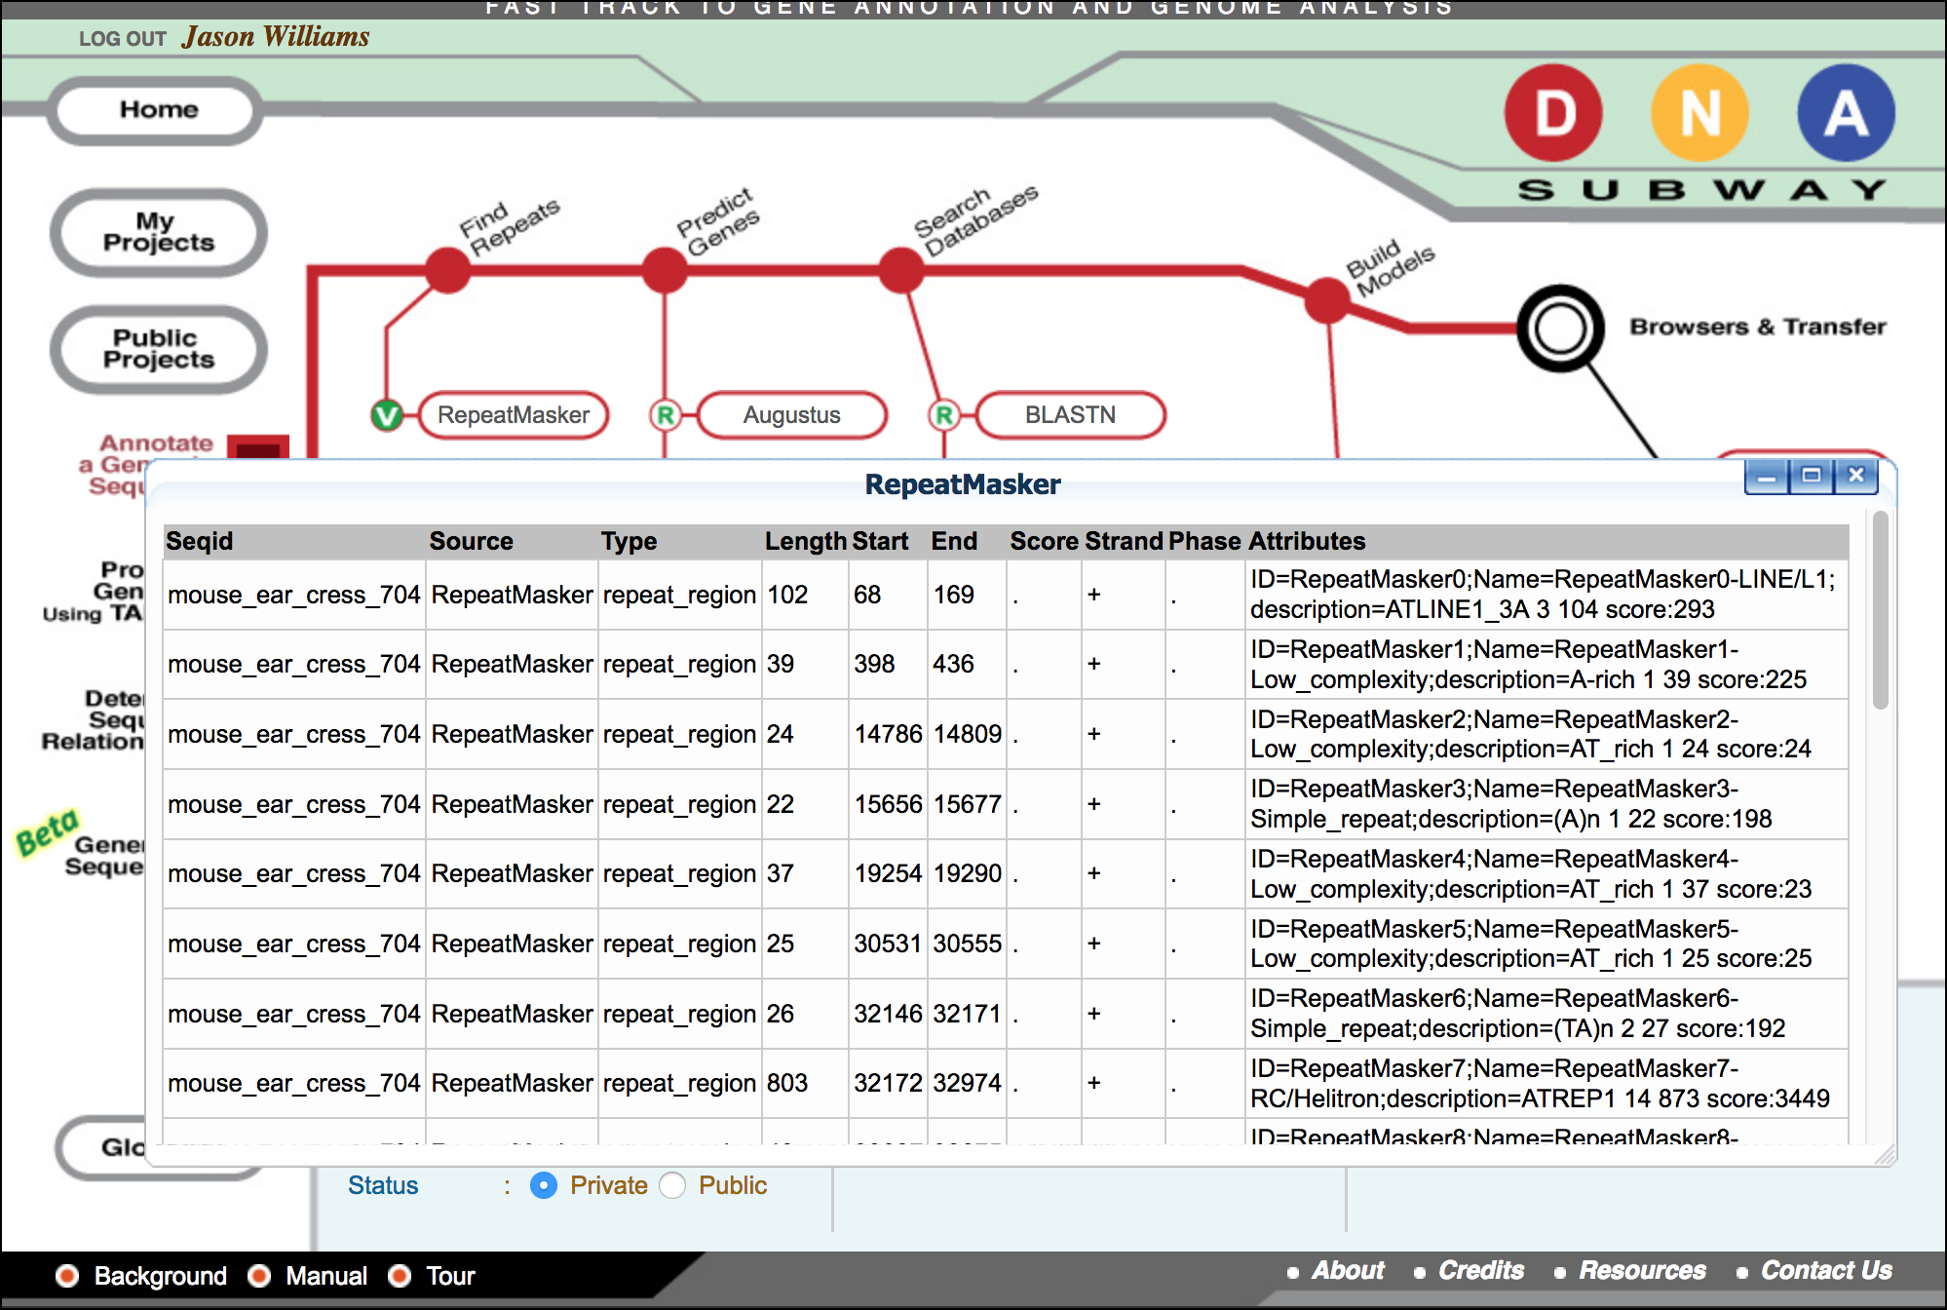Select the Private status radio button
Viewport: 1947px width, 1310px height.
544,1185
